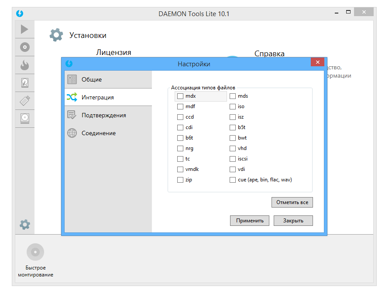Click the USB stick icon in sidebar
392x300 pixels.
25,101
